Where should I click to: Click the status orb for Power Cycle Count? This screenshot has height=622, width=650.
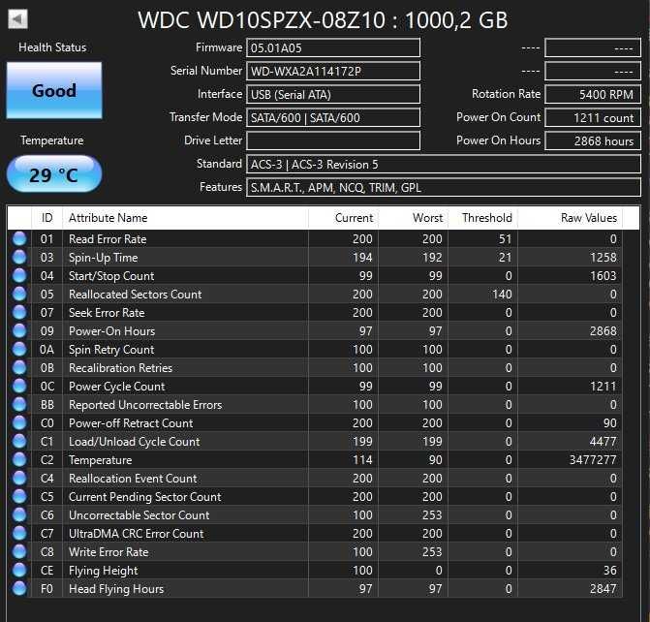click(19, 386)
